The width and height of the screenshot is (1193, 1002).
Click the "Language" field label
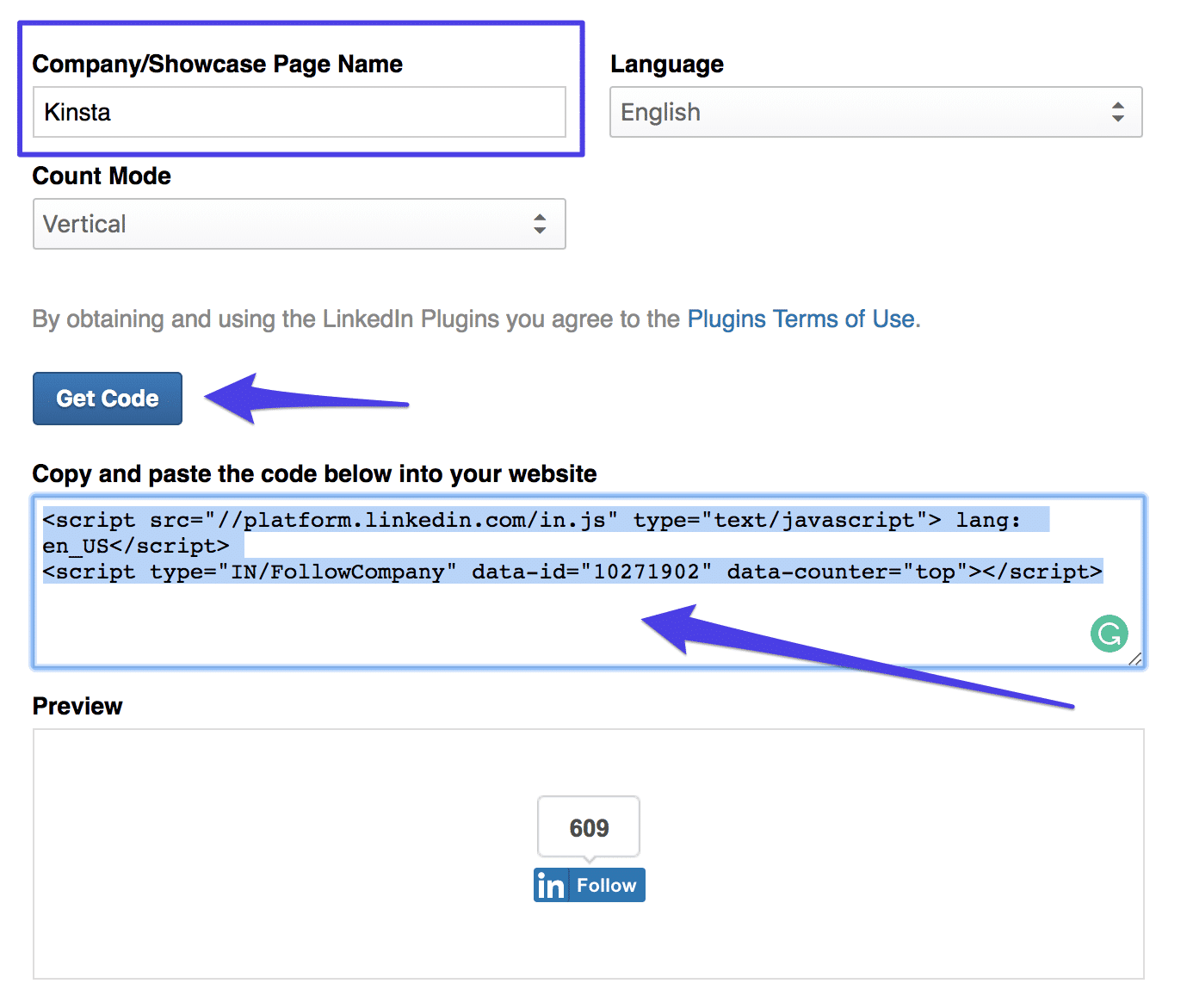pos(666,65)
